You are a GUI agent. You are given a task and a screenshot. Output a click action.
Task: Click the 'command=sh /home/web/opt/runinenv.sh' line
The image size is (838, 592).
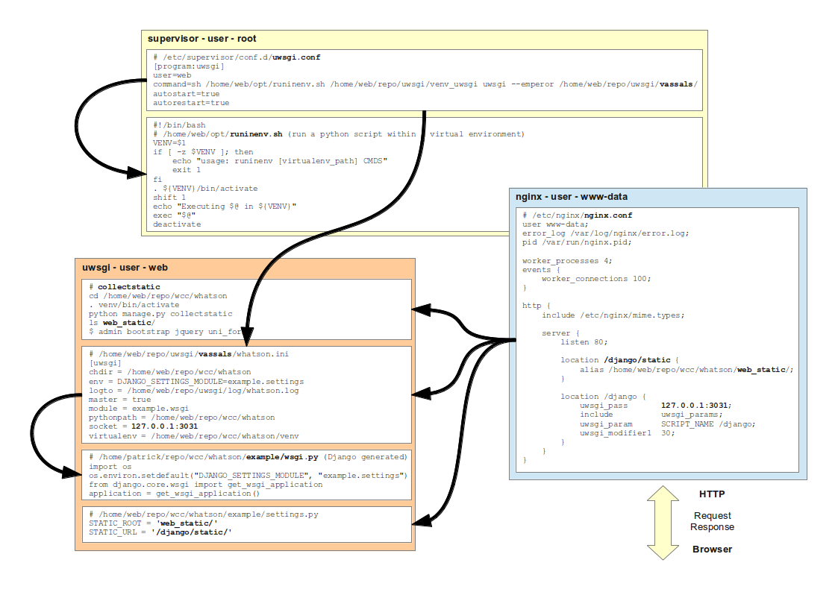(425, 84)
